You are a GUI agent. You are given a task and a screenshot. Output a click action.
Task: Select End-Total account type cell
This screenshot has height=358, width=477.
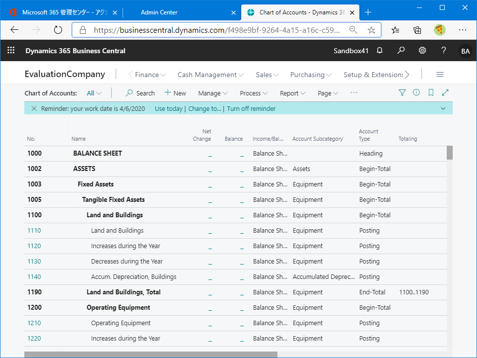372,292
